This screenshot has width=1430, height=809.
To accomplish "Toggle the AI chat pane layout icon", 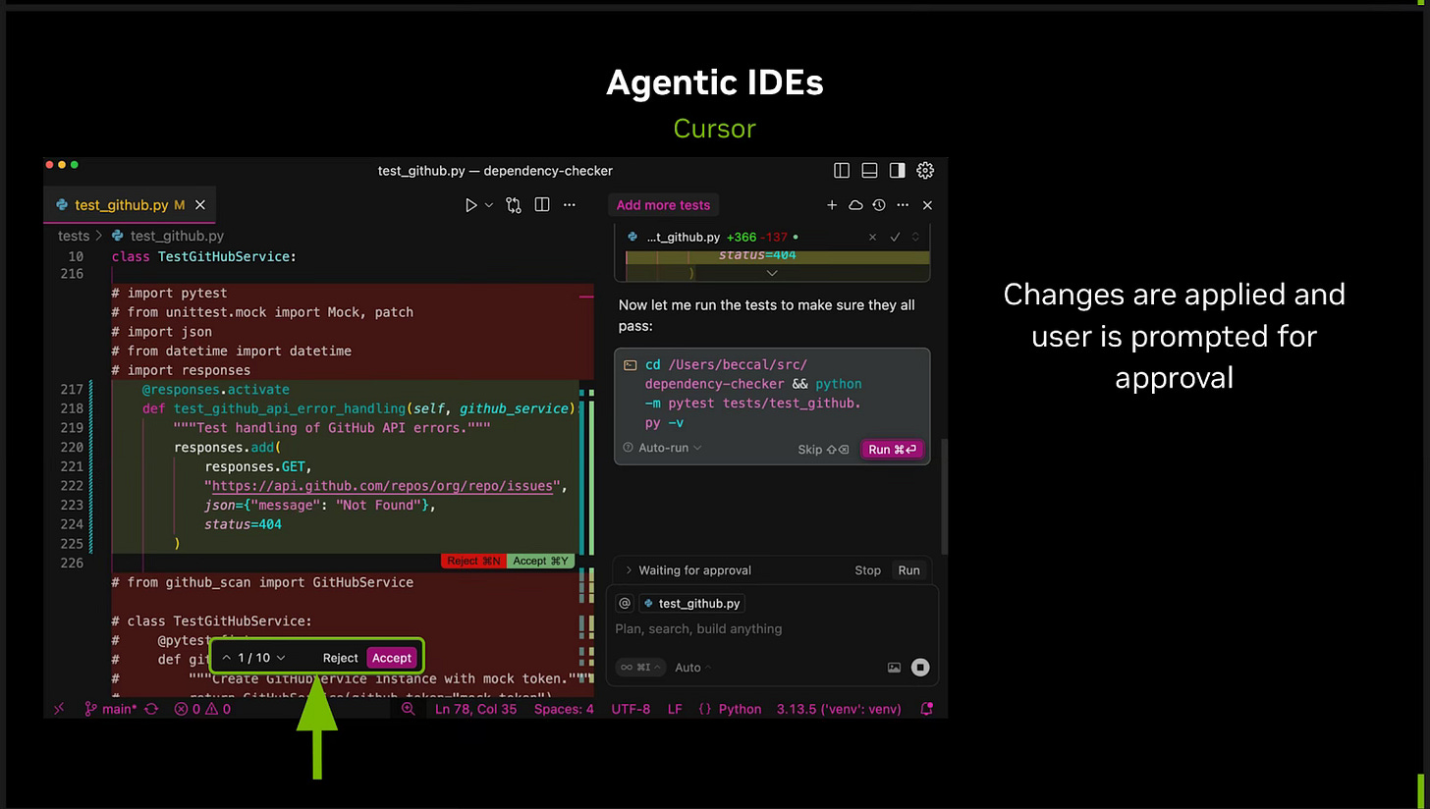I will coord(897,170).
